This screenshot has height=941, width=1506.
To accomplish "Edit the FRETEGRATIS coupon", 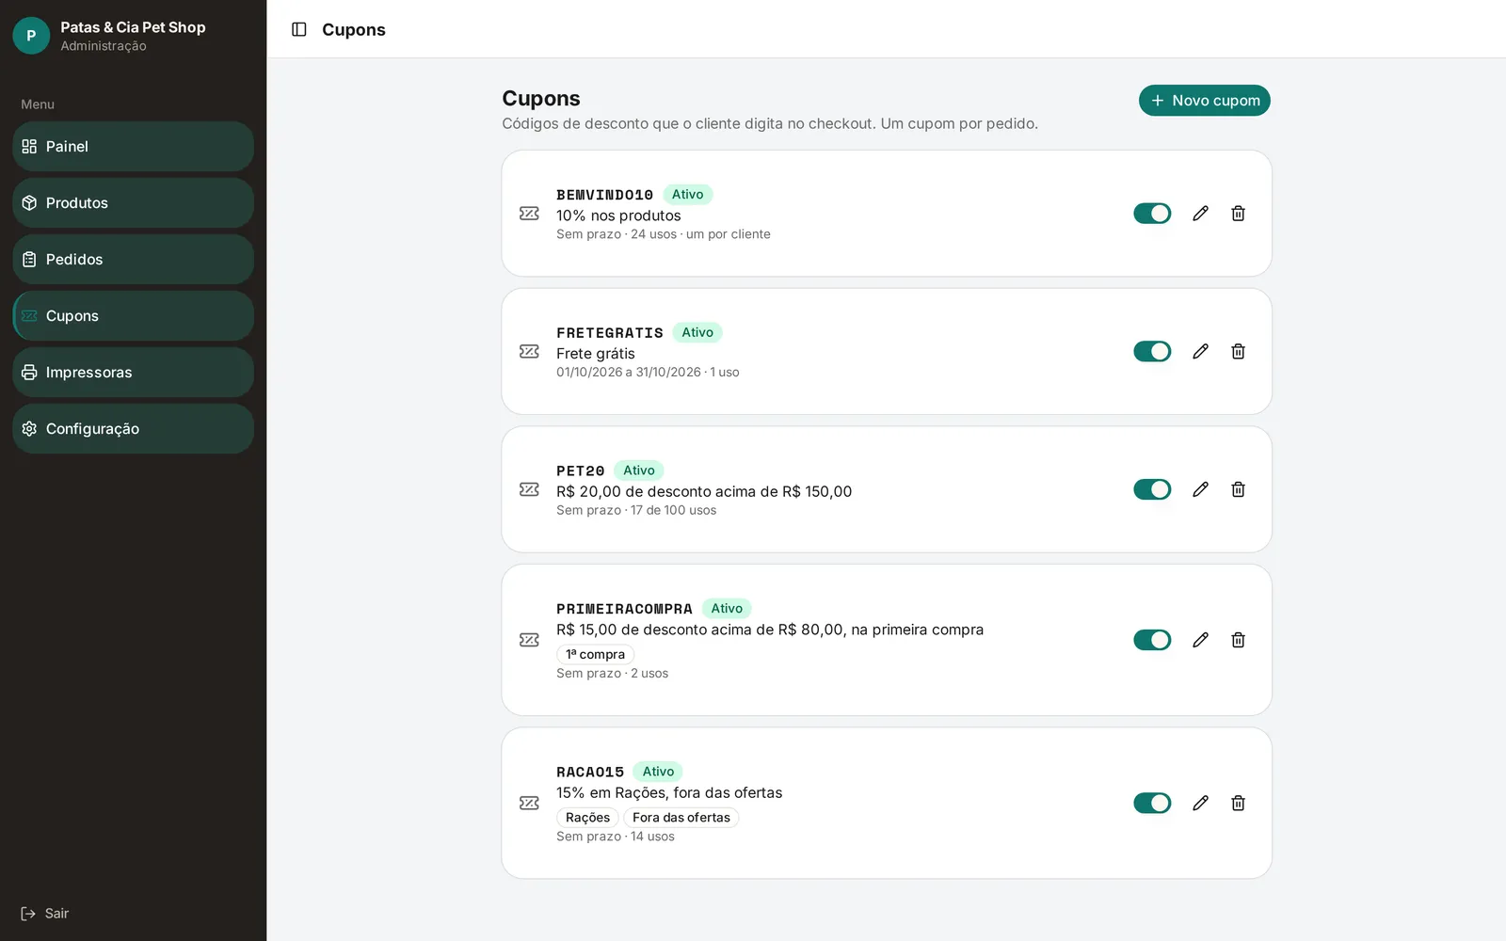I will point(1200,351).
